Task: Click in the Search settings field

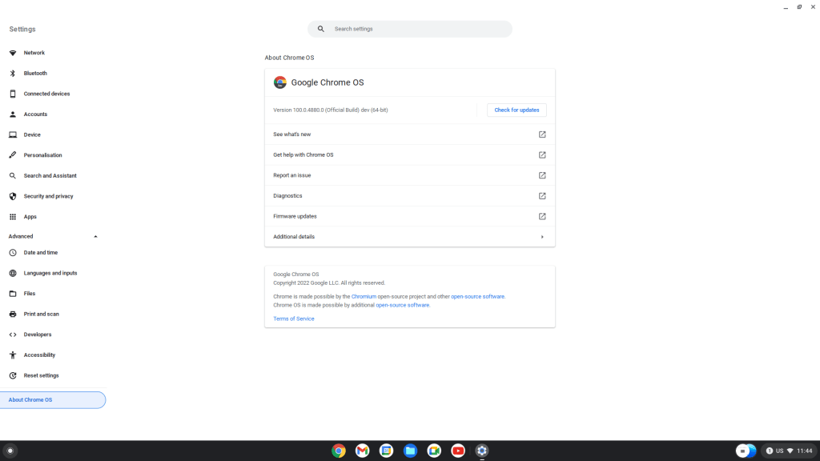Action: click(410, 29)
